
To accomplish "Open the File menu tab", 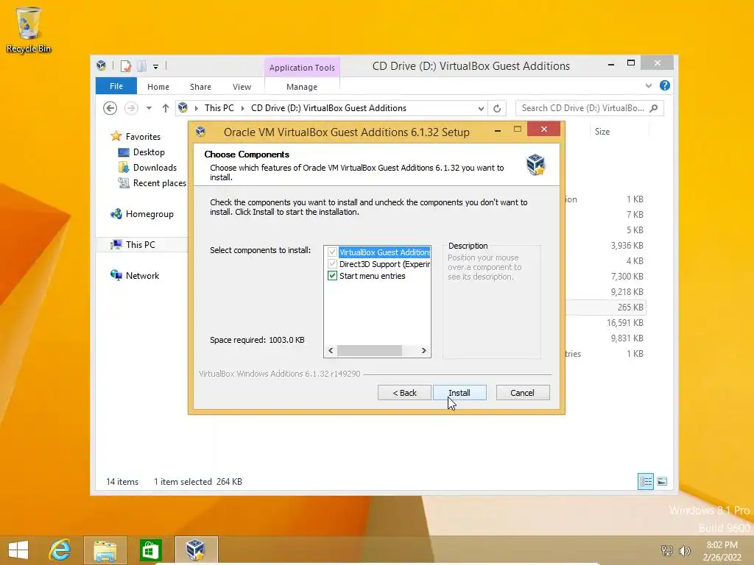I will click(x=116, y=86).
